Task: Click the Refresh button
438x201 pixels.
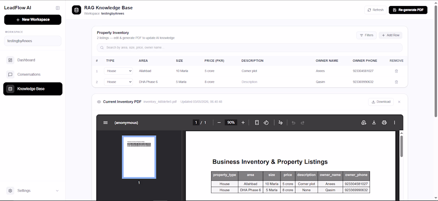Action: click(x=375, y=10)
